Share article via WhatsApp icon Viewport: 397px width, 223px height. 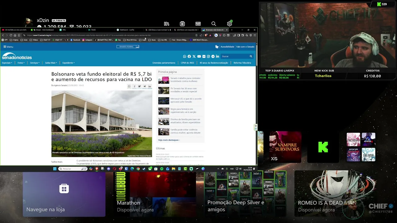tap(129, 86)
